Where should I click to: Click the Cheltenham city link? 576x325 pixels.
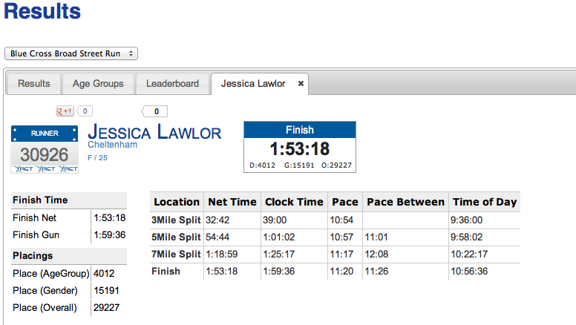coord(112,145)
